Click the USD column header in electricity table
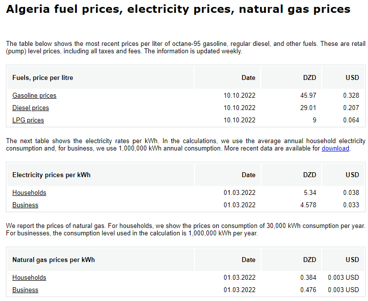Image resolution: width=368 pixels, height=301 pixels. click(352, 175)
